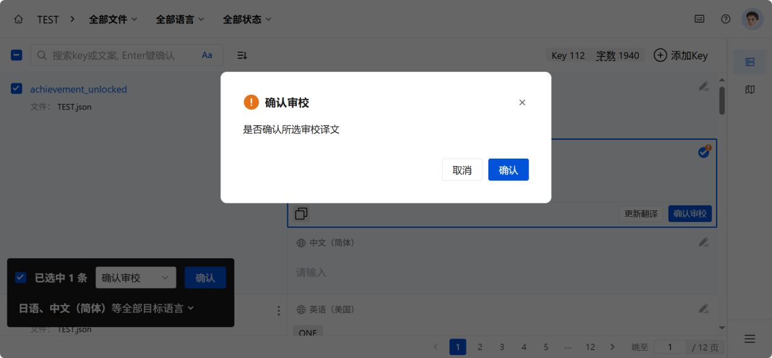Image resolution: width=772 pixels, height=358 pixels.
Task: Close the 确认审校 dialog with X
Action: [x=522, y=103]
